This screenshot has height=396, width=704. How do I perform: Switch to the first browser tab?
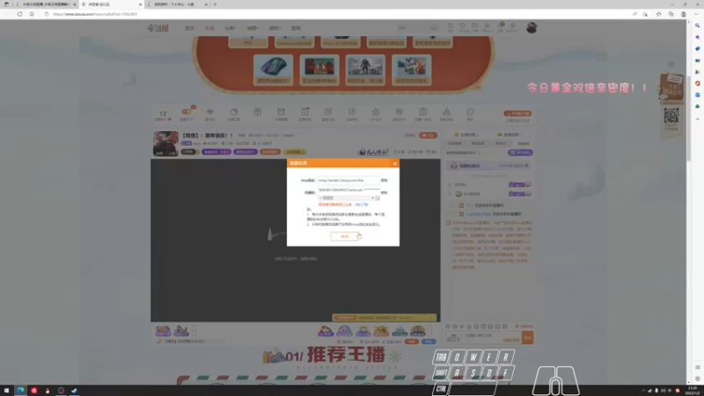(45, 4)
